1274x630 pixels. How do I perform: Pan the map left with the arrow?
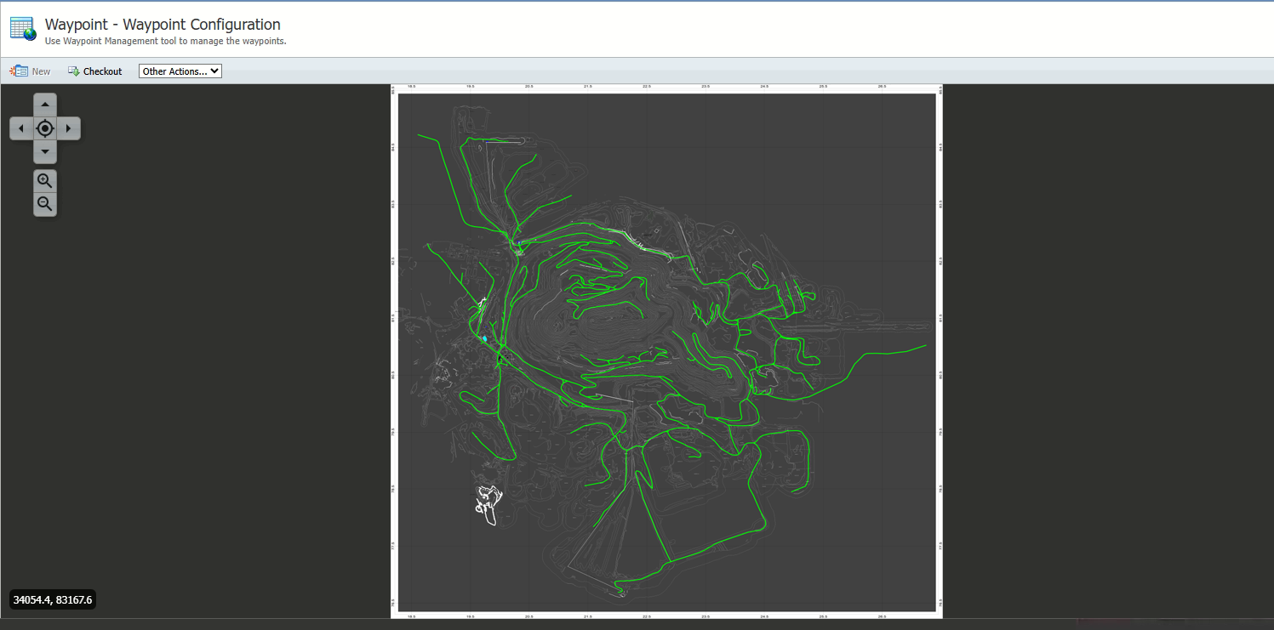[x=21, y=128]
